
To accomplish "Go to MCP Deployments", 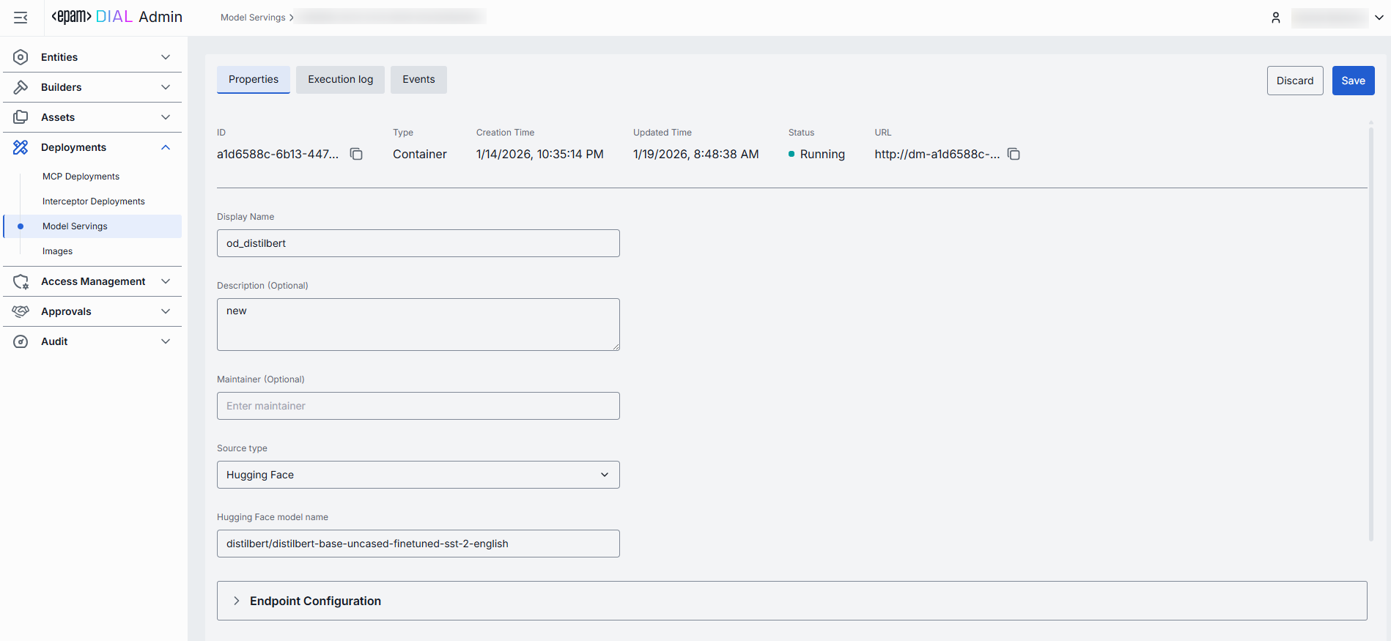I will (x=81, y=177).
